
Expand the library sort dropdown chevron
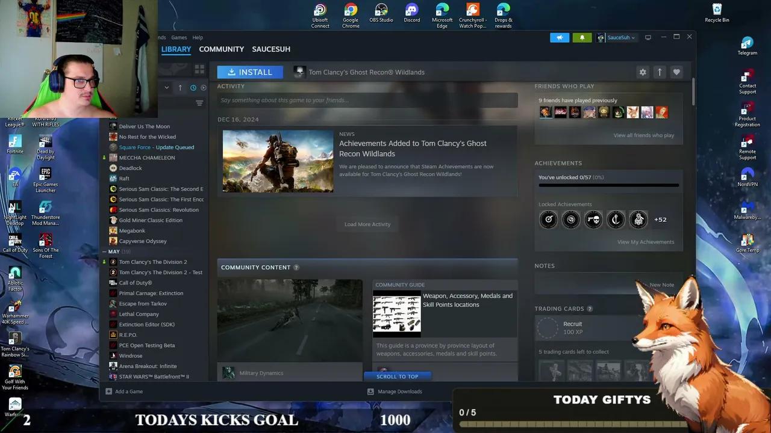click(x=167, y=87)
